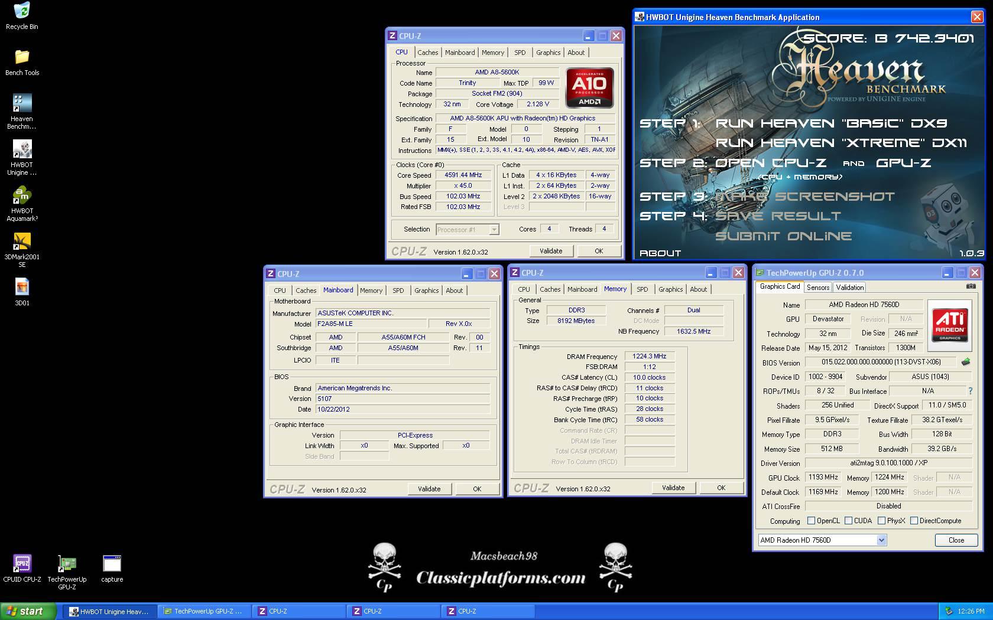Open the Bench Tools folder icon
The image size is (993, 620).
click(22, 63)
